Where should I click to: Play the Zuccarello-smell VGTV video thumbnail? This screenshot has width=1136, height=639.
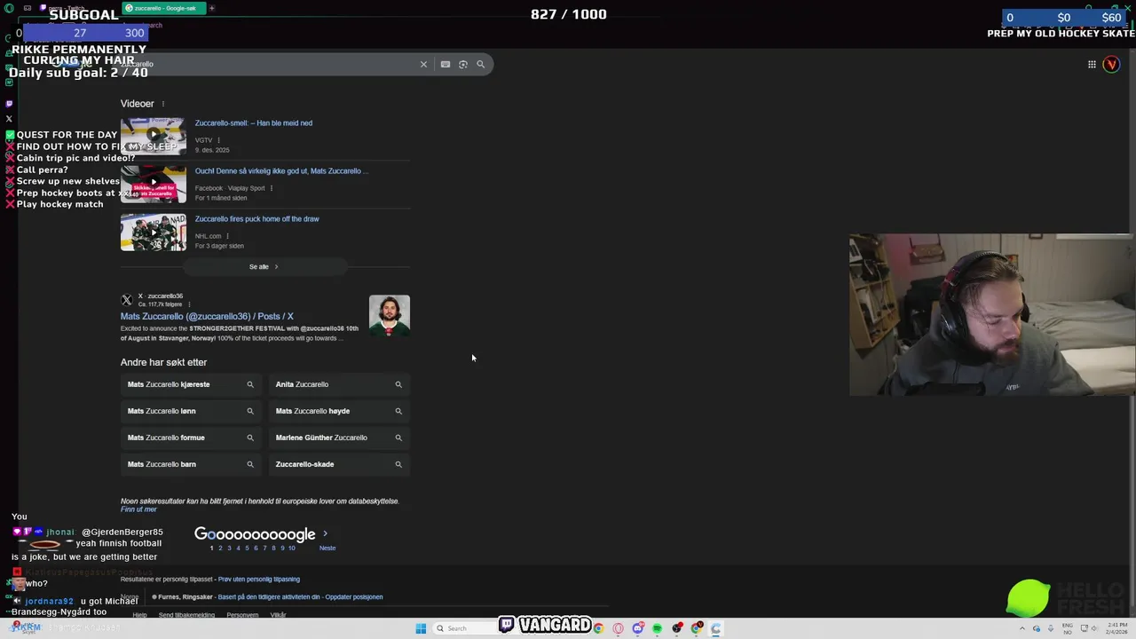153,136
